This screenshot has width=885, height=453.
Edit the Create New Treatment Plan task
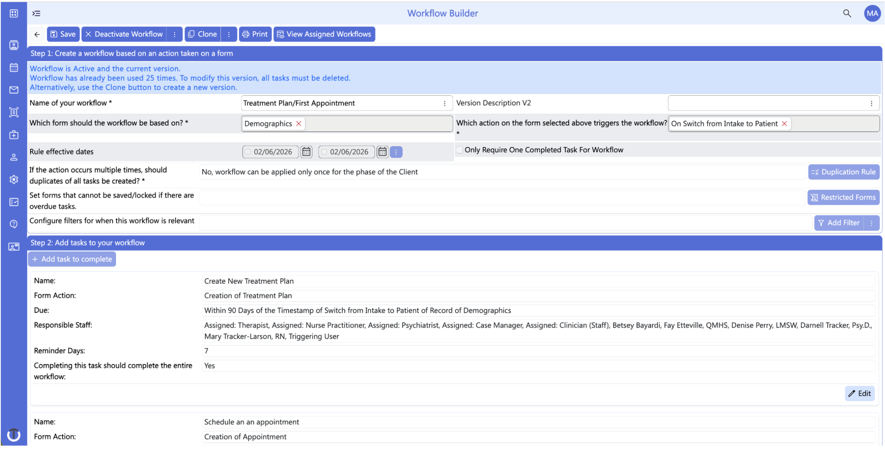[859, 394]
